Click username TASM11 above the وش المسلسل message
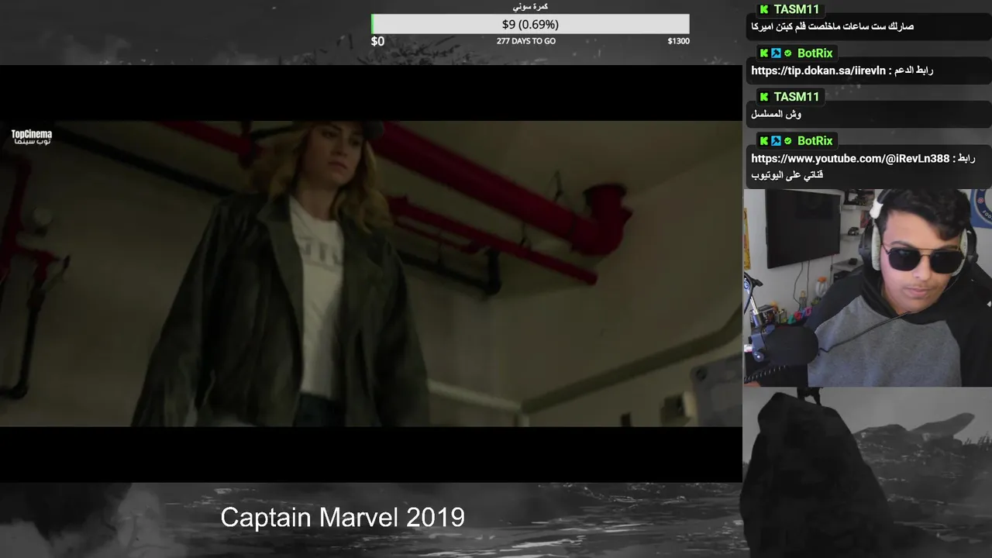The image size is (992, 558). [796, 97]
